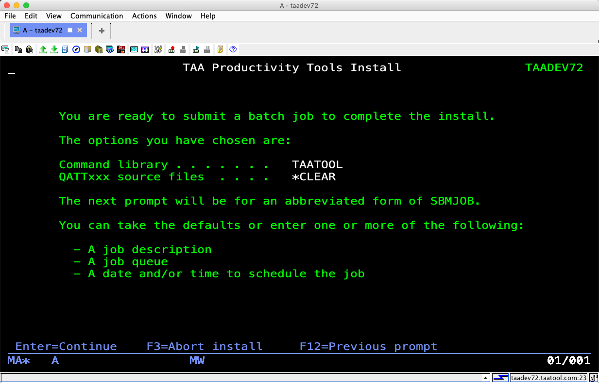Image resolution: width=599 pixels, height=383 pixels.
Task: Click the colored keypad grid toolbar icon
Action: point(145,49)
